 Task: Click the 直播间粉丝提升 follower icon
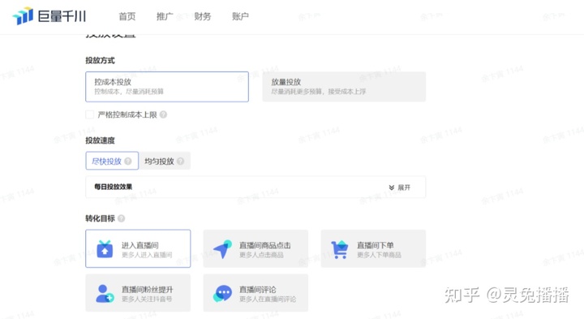[x=105, y=294]
